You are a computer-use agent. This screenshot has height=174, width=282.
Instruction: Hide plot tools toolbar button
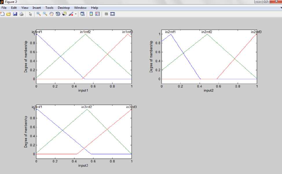[x=106, y=14]
